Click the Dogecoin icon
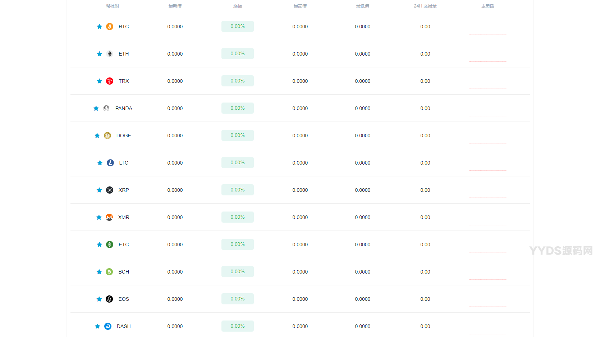Viewport: 605px width, 337px height. (107, 136)
